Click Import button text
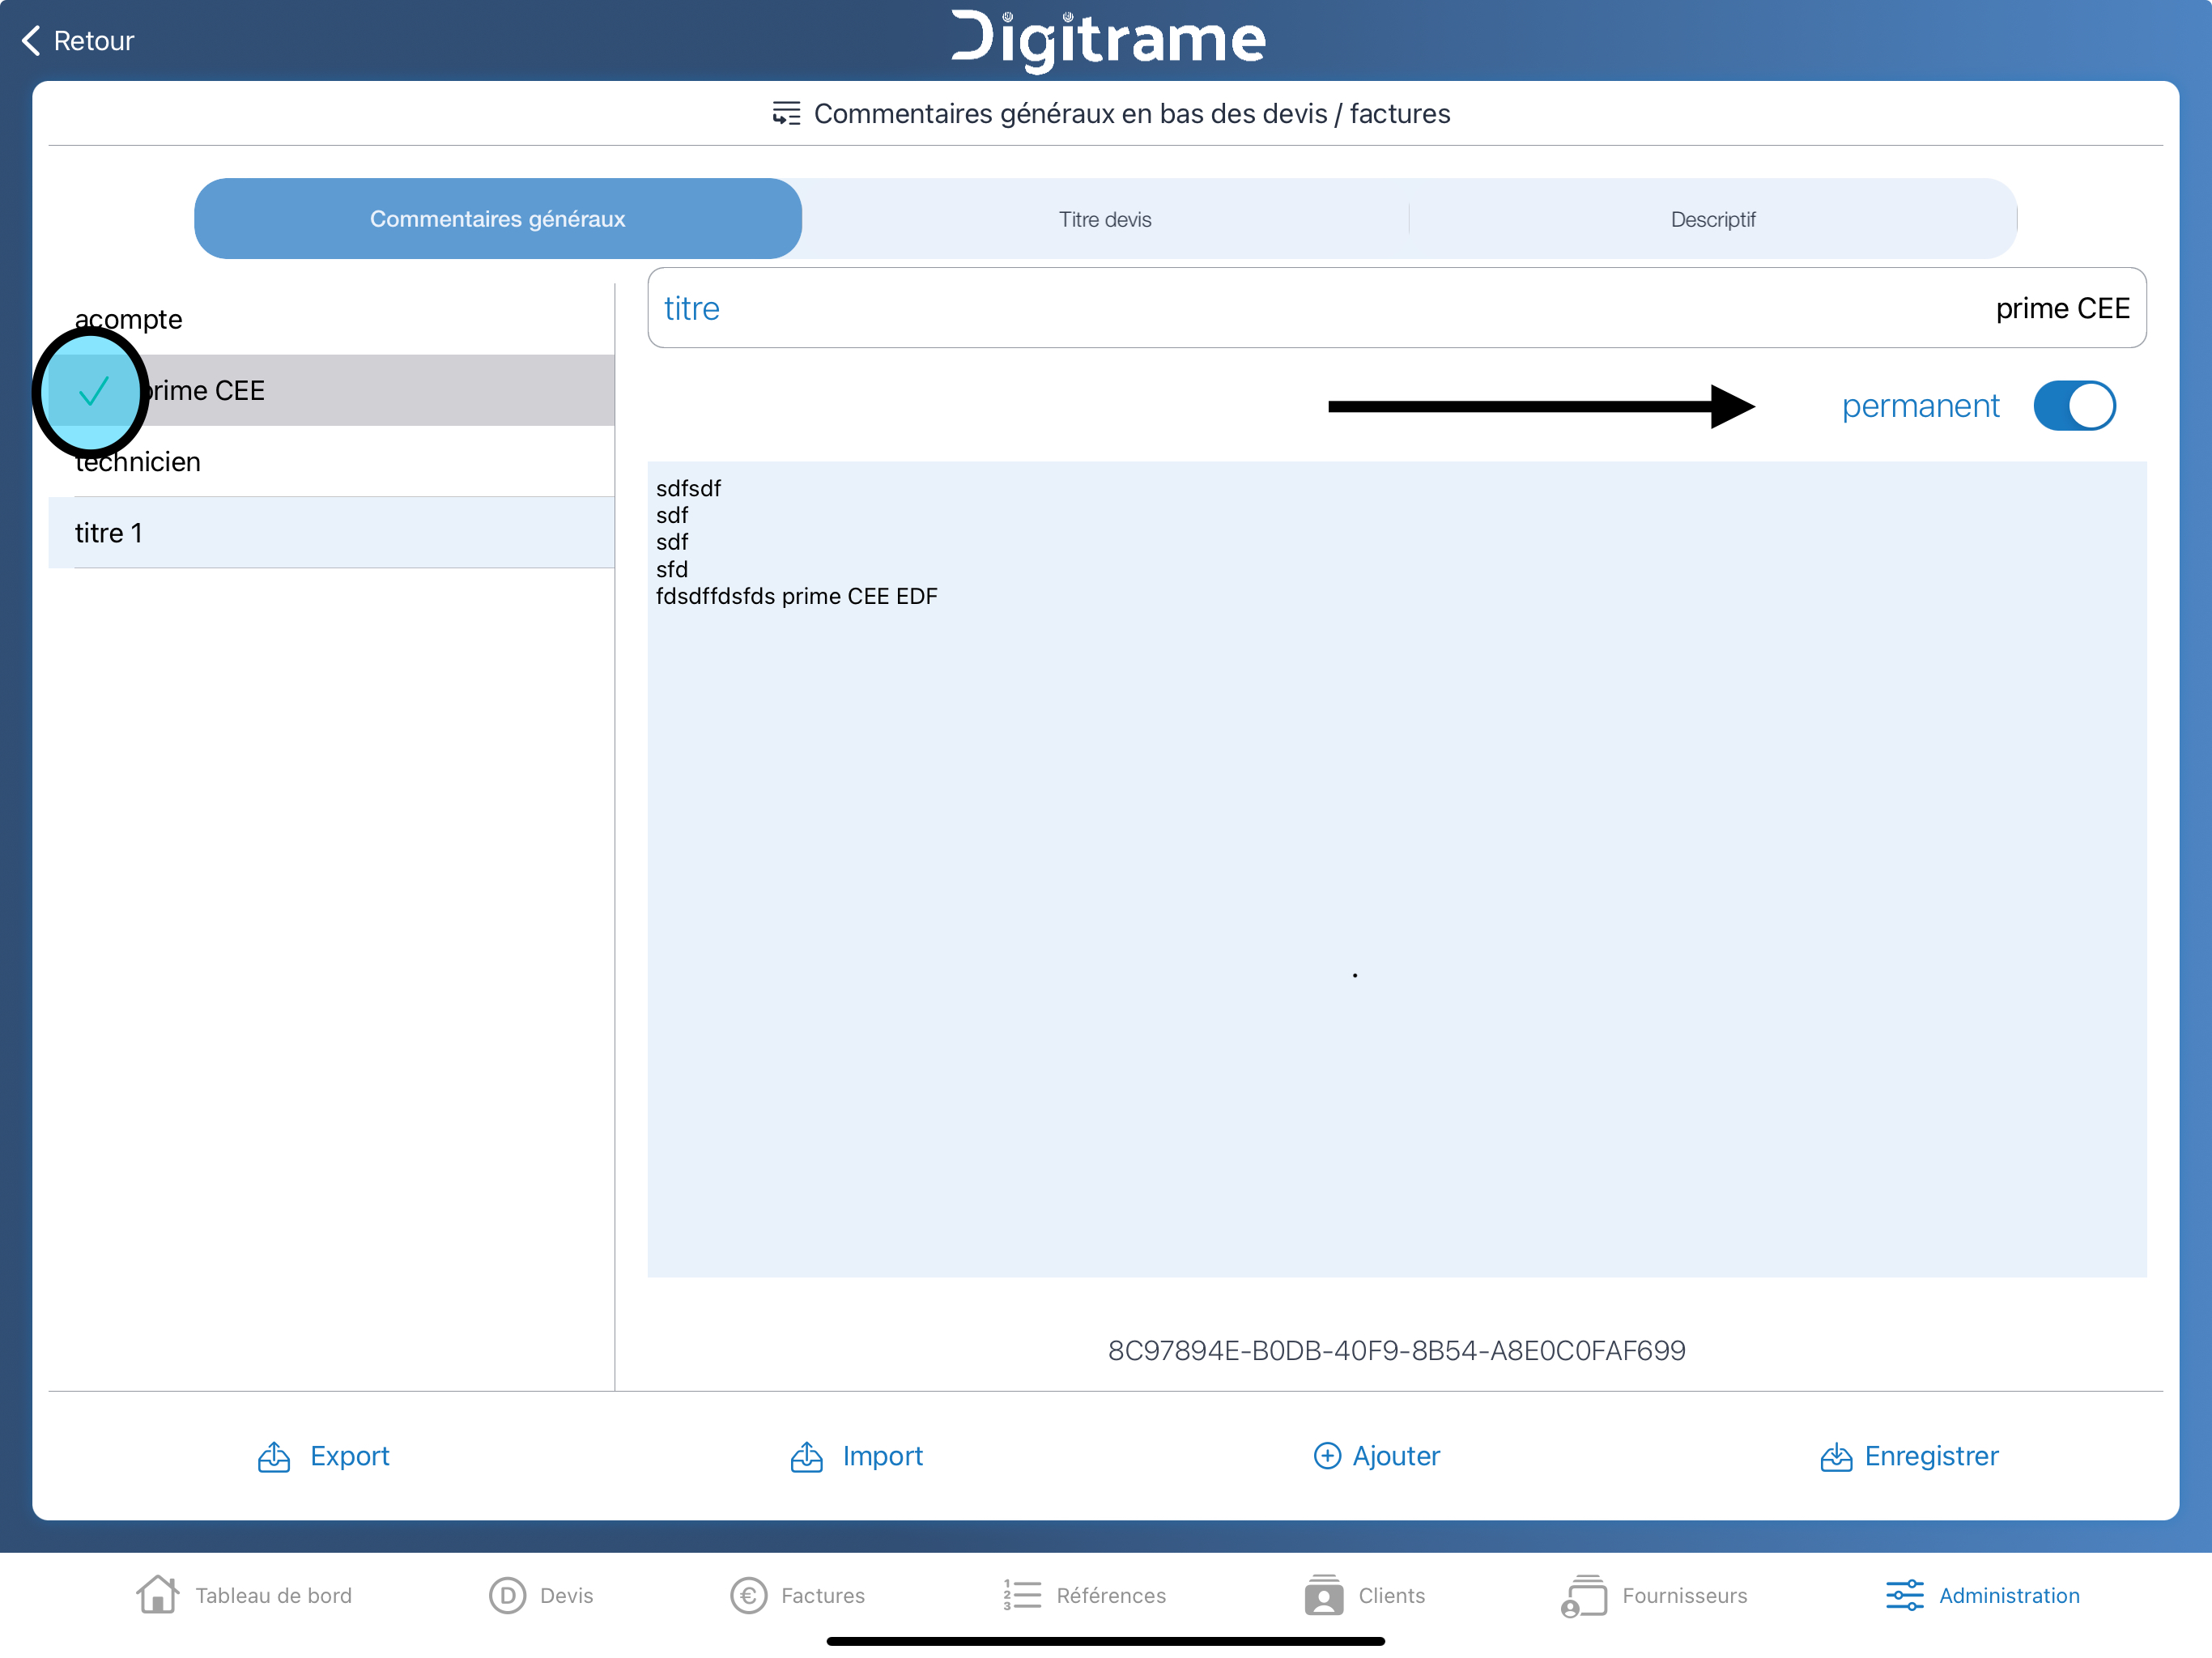Image resolution: width=2212 pixels, height=1658 pixels. (883, 1456)
